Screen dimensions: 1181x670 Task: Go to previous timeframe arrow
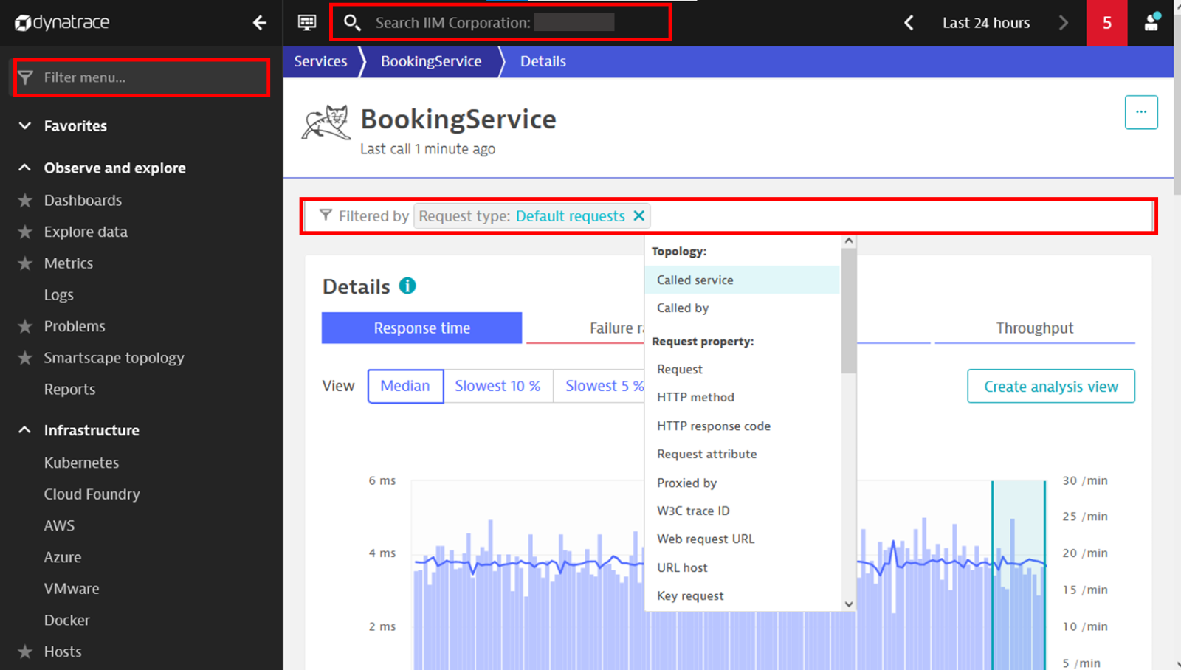[x=909, y=23]
